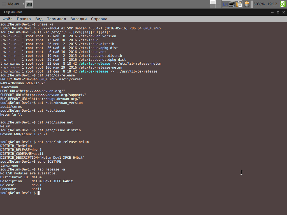Click the Linux Nelum-Dev1 kernel output line
This screenshot has width=287, height=215.
[x=81, y=28]
